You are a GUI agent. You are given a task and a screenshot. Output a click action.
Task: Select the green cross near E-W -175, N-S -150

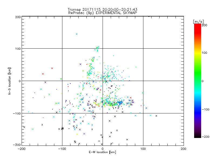(33, 129)
